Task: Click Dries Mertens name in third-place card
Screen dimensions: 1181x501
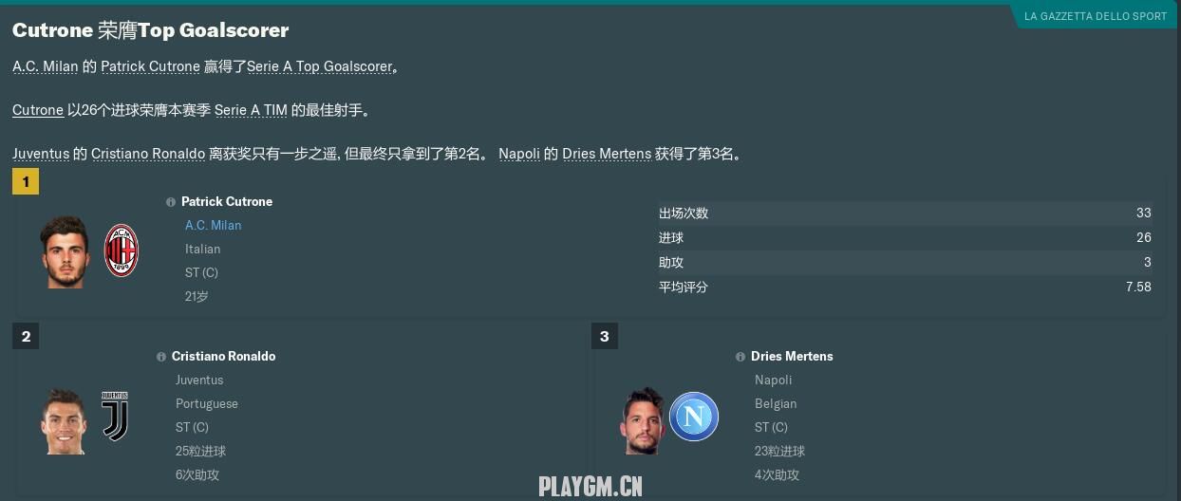Action: [x=792, y=357]
